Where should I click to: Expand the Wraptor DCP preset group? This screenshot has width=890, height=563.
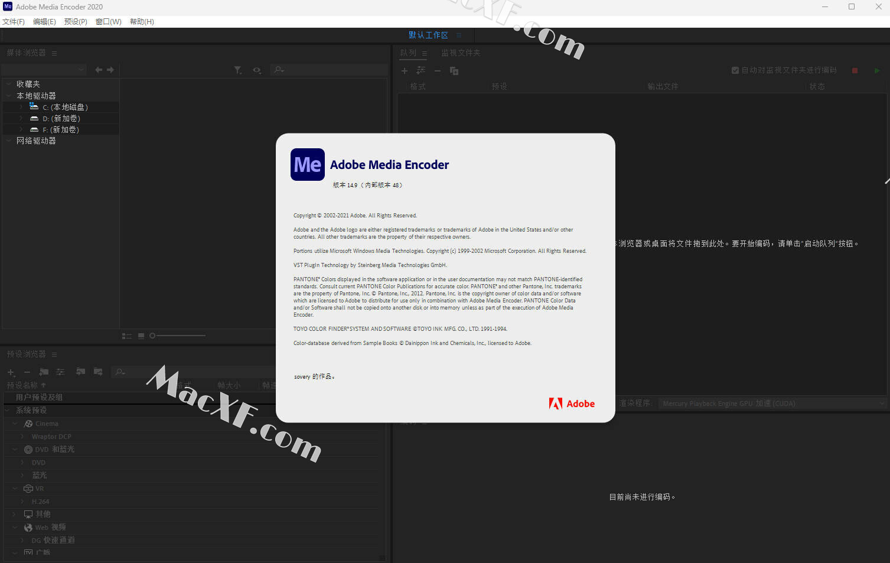22,437
